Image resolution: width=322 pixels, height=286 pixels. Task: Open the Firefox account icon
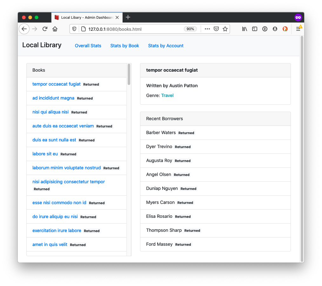275,29
